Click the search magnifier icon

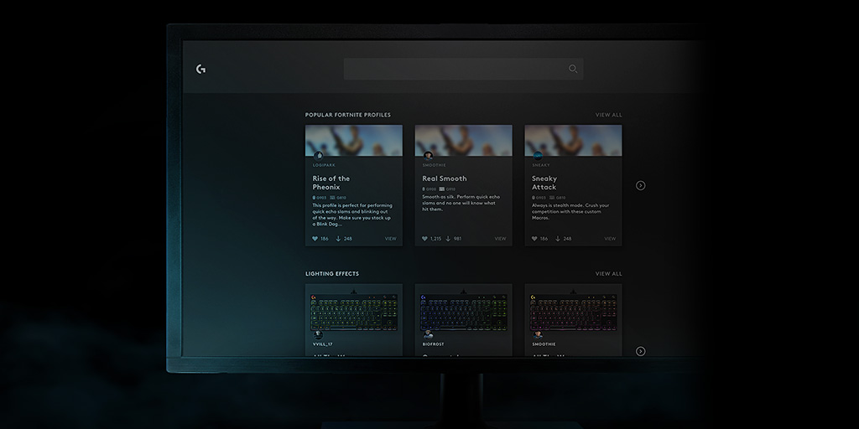(573, 69)
